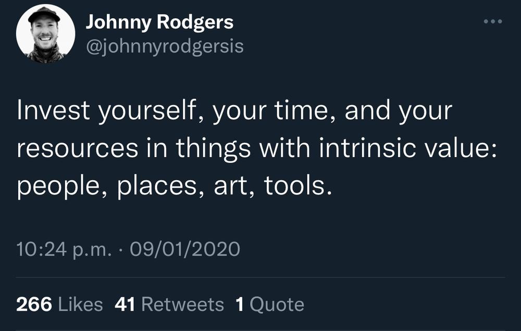Click the word 'resources' in the tweet
Screen dimensions: 521x331
[x=77, y=148]
